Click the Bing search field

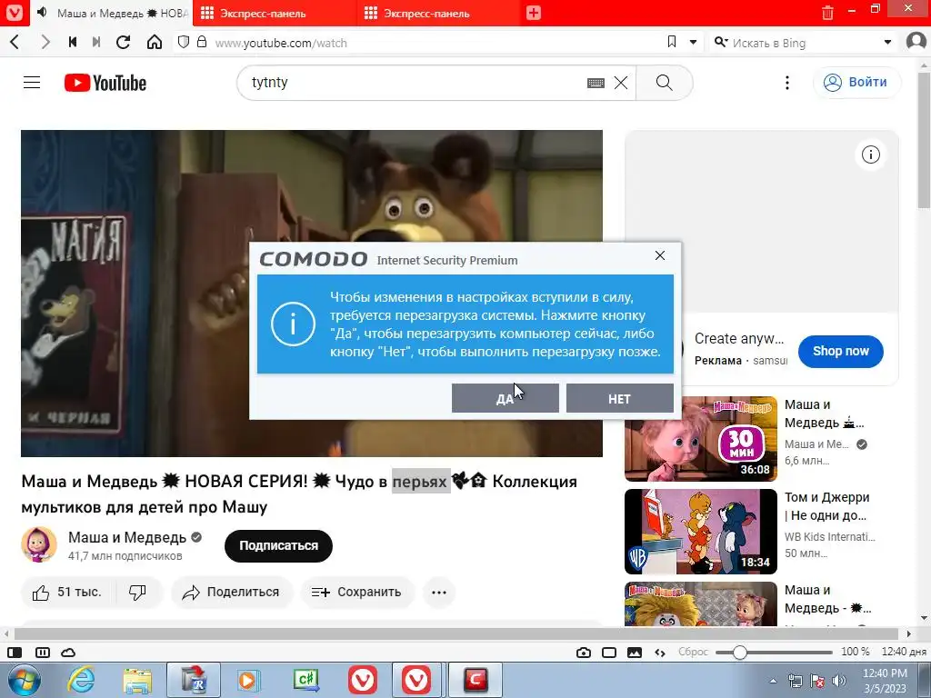tap(805, 43)
